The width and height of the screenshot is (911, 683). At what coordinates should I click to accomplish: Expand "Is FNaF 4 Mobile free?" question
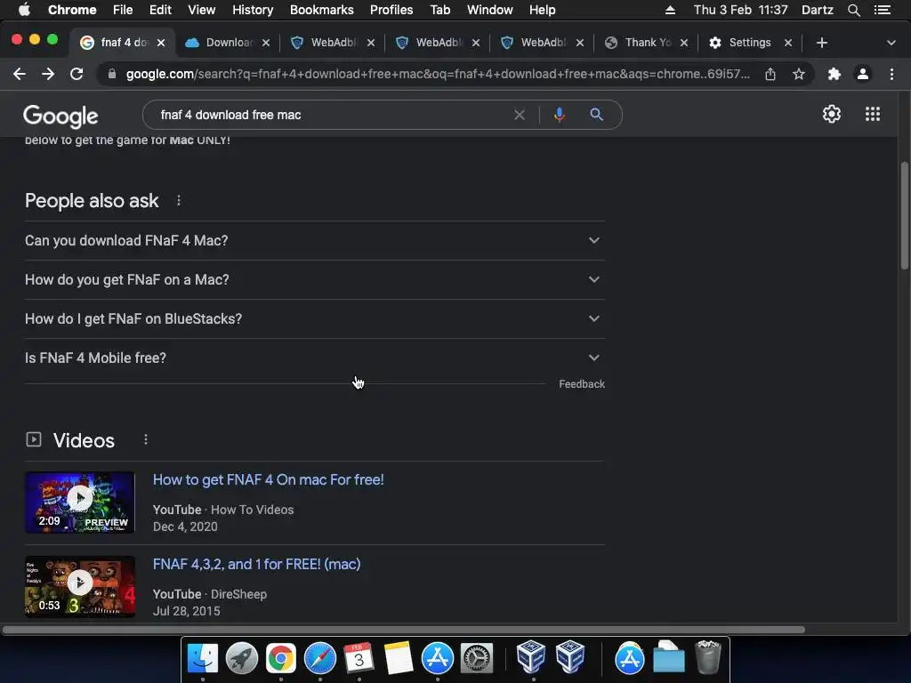point(314,358)
